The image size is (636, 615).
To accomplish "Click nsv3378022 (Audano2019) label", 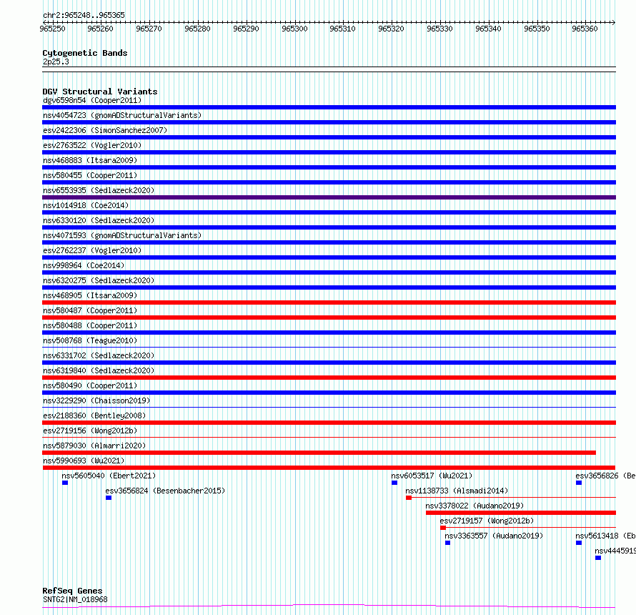I will [474, 506].
